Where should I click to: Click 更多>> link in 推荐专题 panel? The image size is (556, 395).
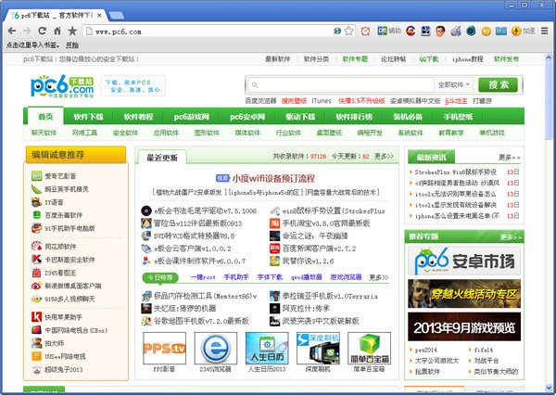pos(511,236)
